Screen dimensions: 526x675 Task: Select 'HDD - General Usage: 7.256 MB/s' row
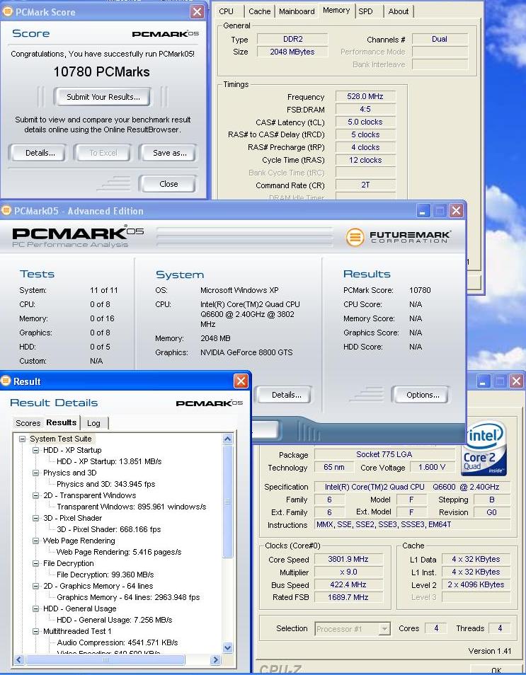click(x=115, y=620)
